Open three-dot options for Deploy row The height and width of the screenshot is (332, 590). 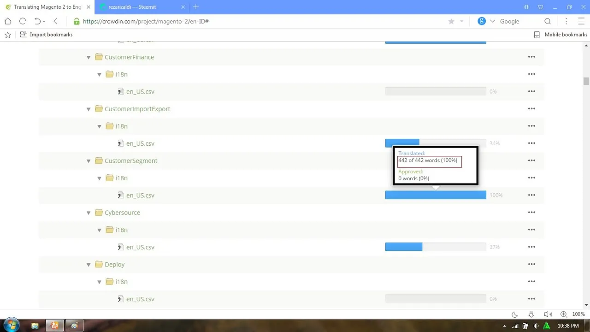pyautogui.click(x=531, y=265)
